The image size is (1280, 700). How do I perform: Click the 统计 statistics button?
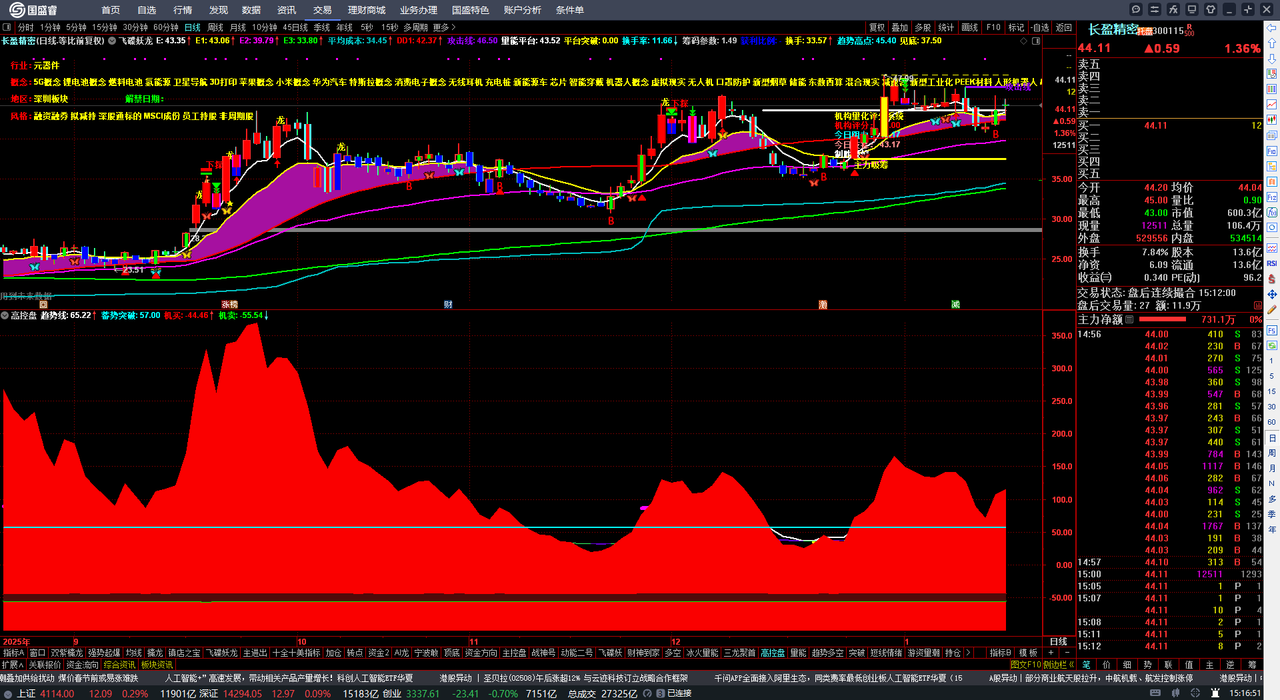946,27
